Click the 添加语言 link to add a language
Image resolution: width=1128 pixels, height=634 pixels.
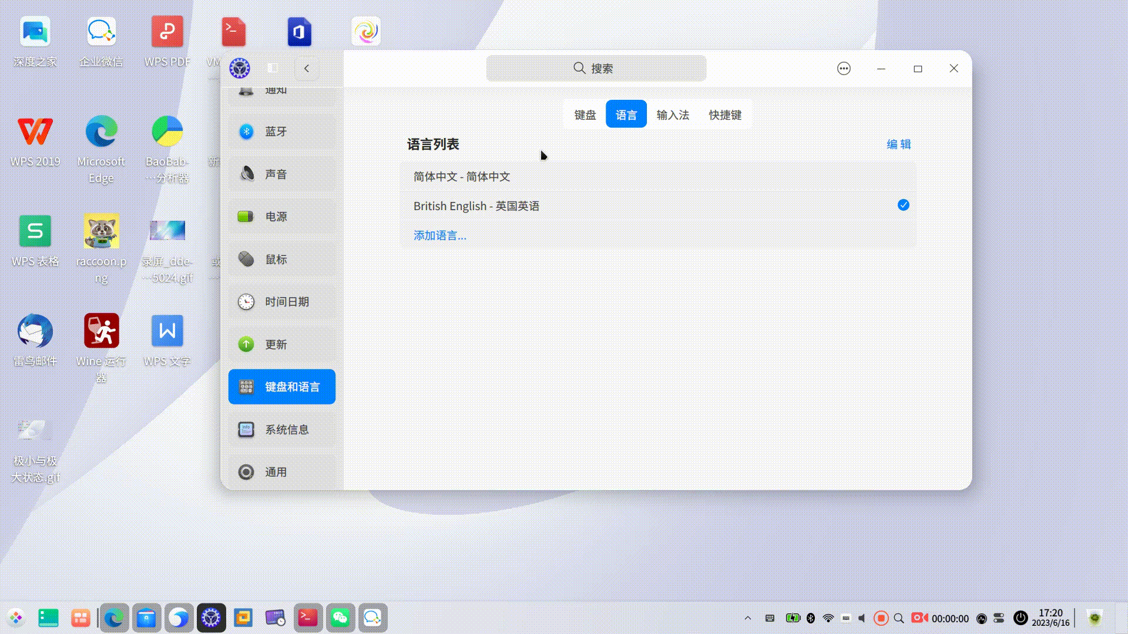[439, 235]
